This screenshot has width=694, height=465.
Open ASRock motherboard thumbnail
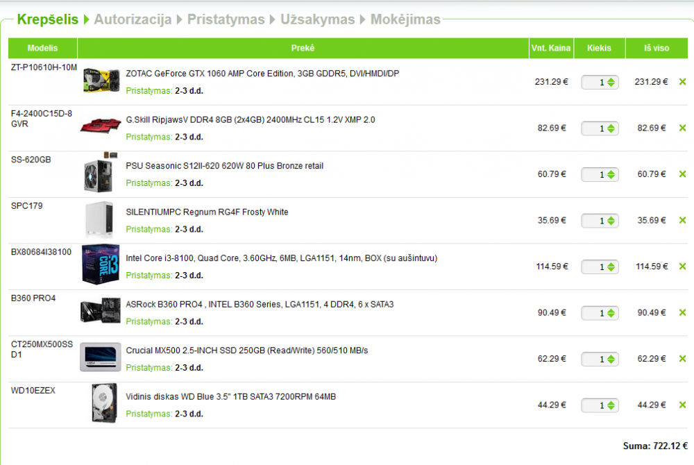tap(101, 311)
